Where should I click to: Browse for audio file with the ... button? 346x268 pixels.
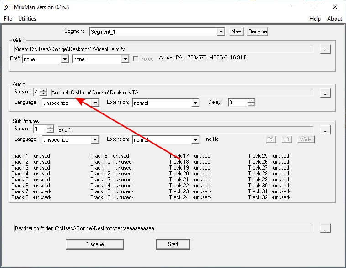(x=325, y=93)
